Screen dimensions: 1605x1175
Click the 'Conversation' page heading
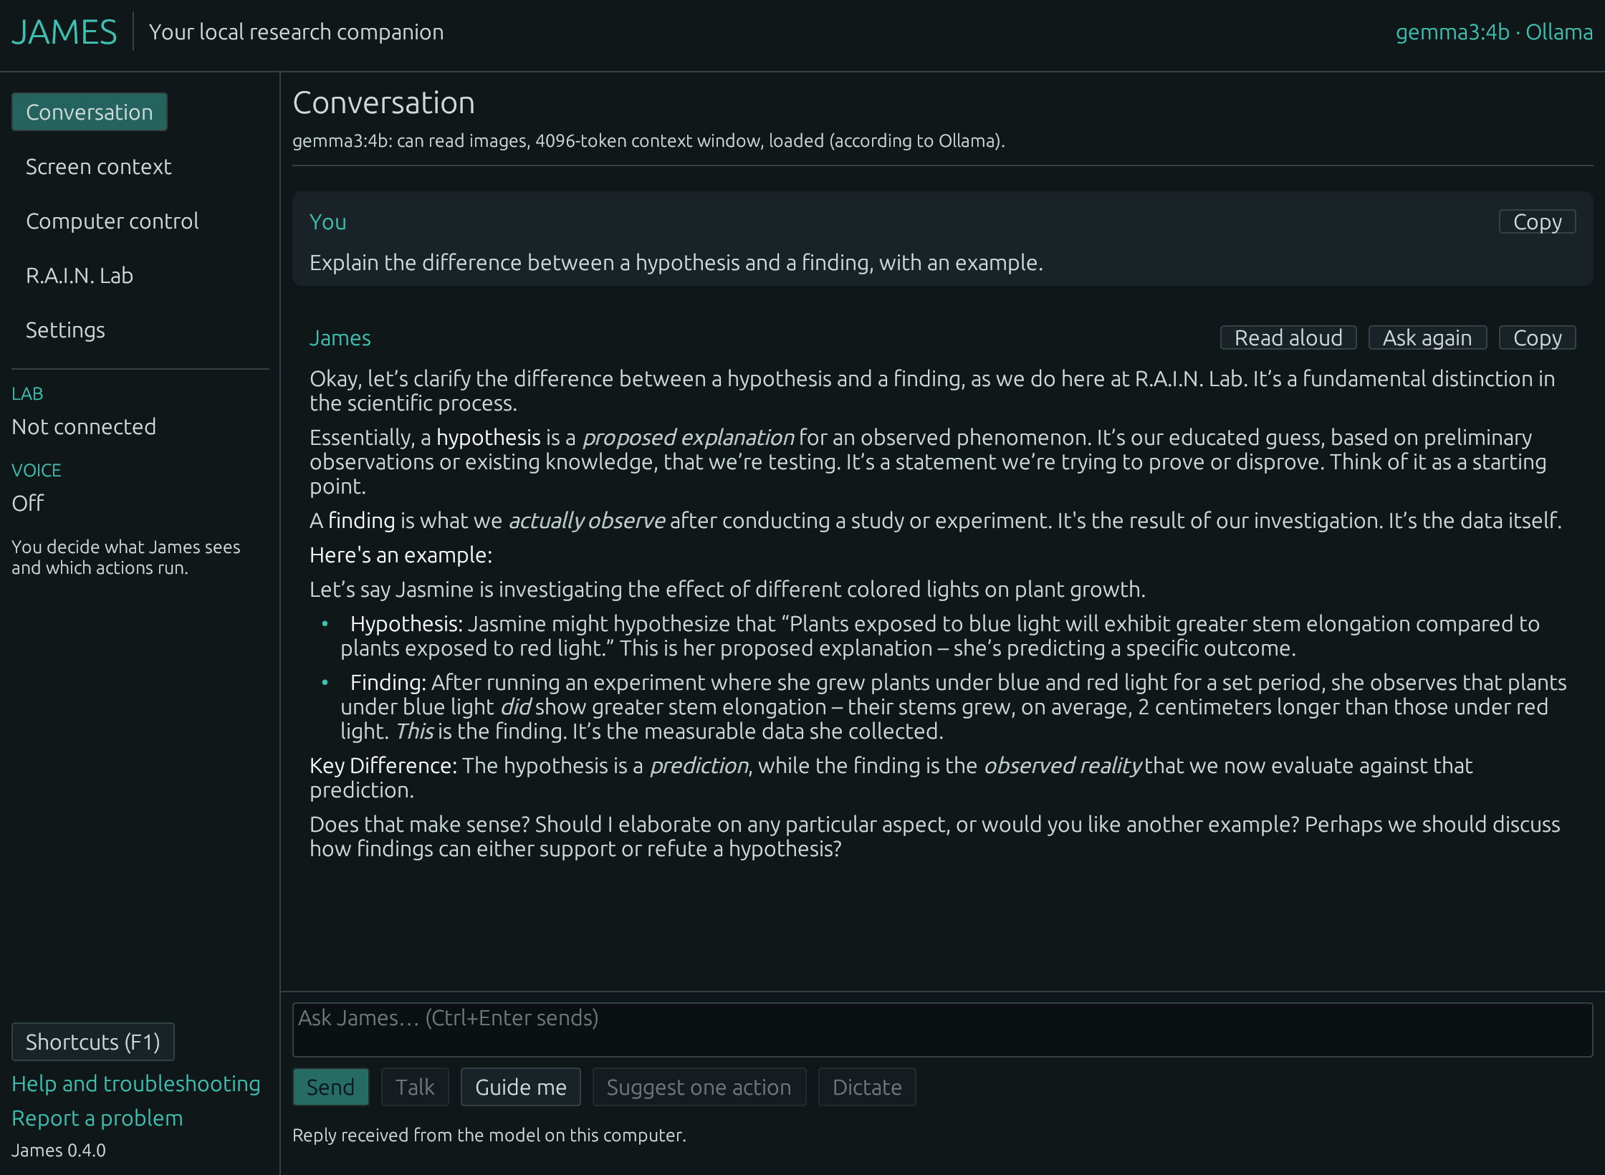tap(384, 102)
